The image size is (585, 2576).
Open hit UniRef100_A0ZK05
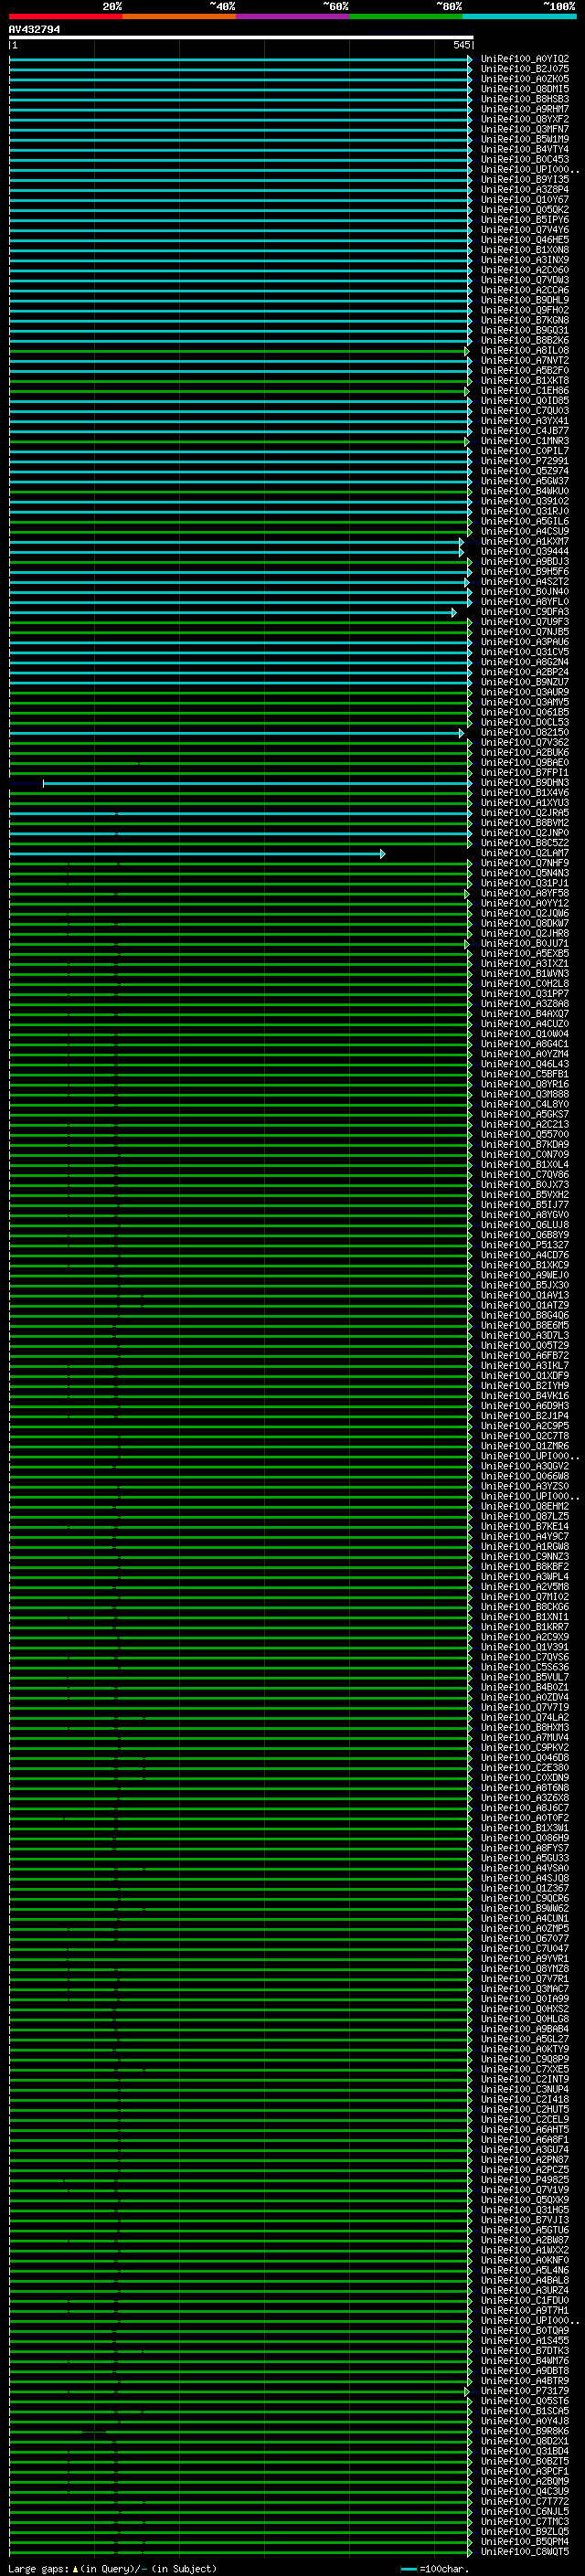[525, 79]
